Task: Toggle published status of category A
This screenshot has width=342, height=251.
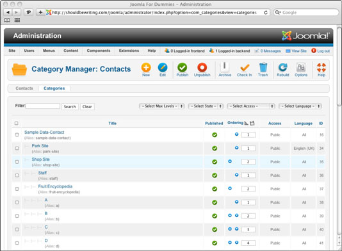Action: click(215, 202)
